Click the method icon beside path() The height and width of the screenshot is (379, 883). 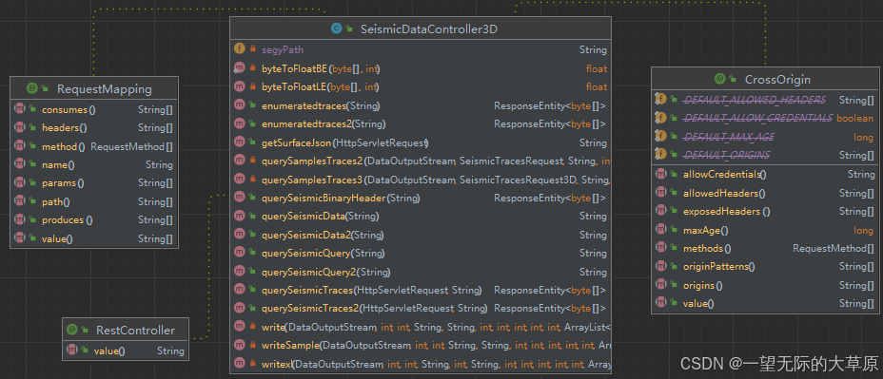(20, 201)
